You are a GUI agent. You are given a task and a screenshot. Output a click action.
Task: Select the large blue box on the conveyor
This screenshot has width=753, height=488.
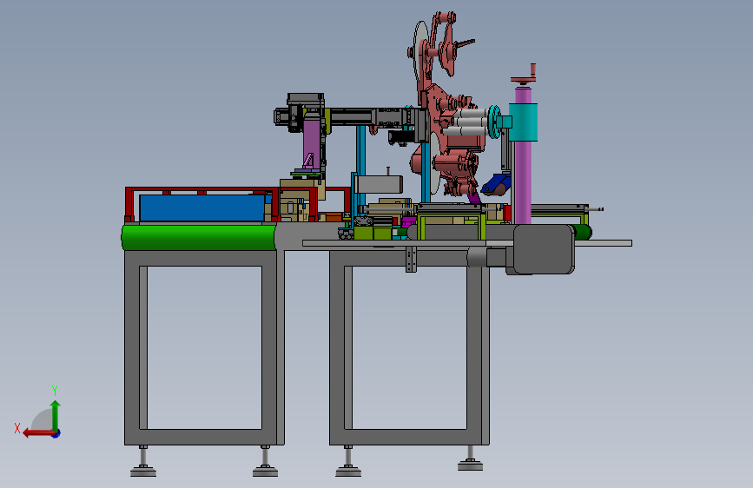[x=201, y=208]
